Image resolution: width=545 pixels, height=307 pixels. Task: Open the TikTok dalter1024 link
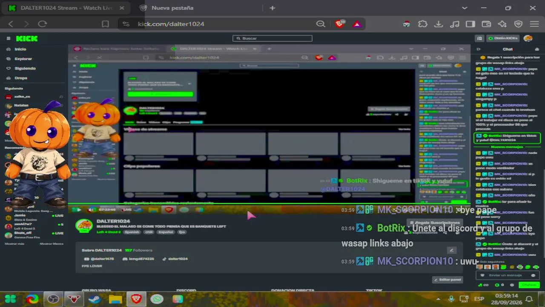coord(175,259)
